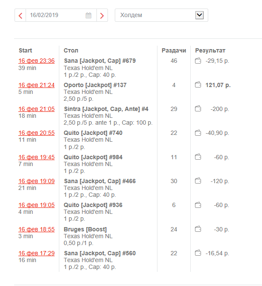Click wallet icon next to 121,07 р.

[x=198, y=85]
